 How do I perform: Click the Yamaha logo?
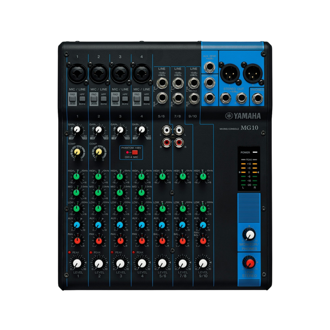coord(243,116)
